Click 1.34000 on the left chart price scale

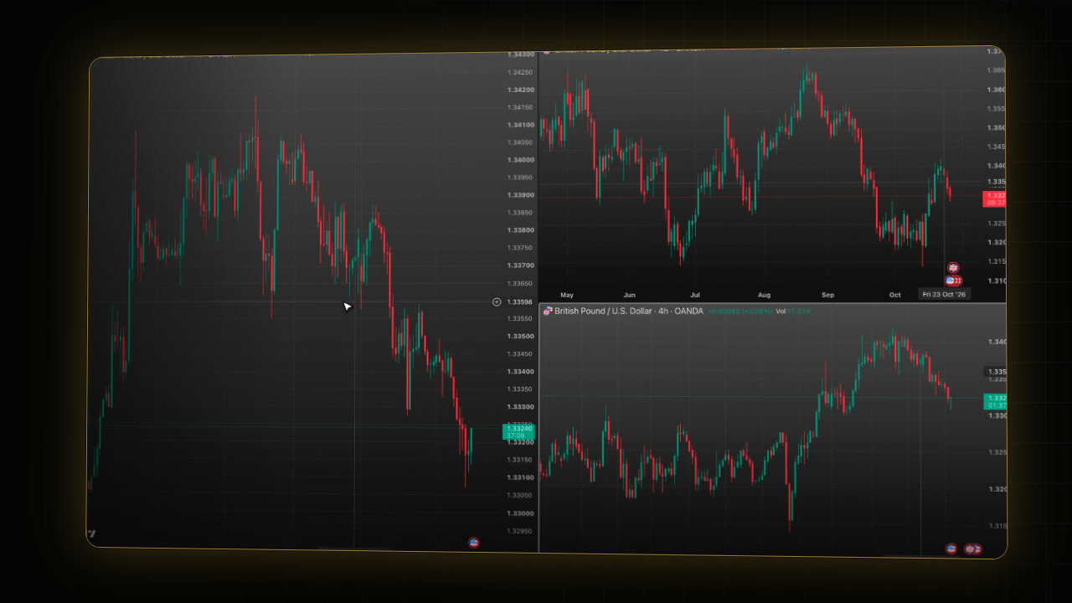click(520, 160)
